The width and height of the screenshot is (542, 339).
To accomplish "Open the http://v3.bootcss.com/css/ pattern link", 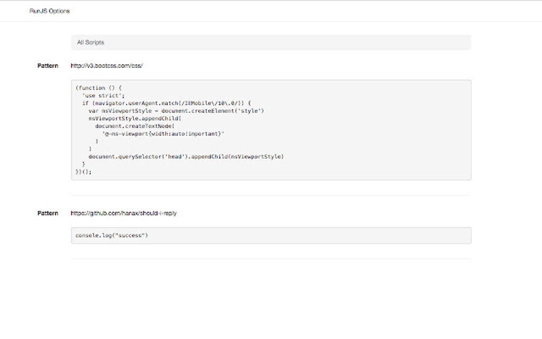I will point(107,65).
